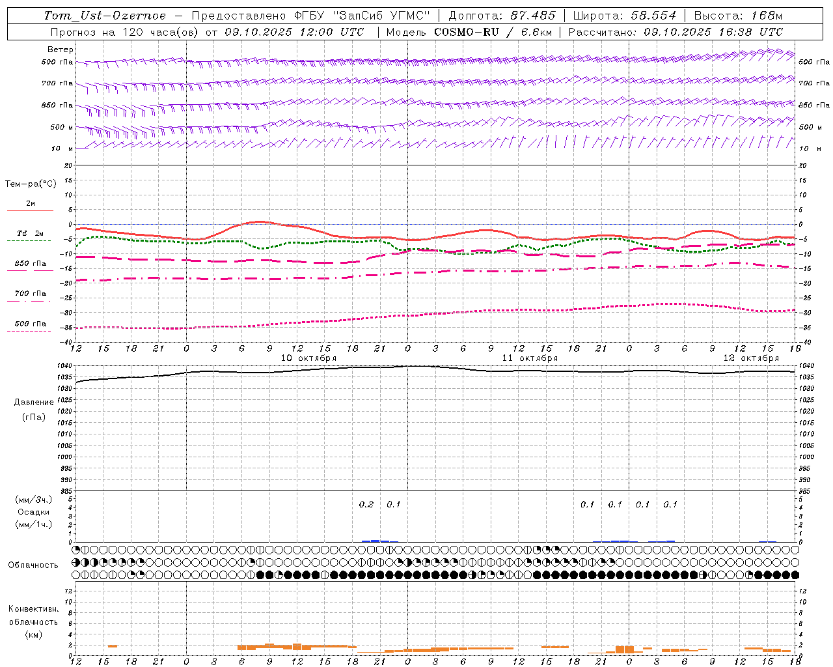Select the 0.2 precipitation value

(x=366, y=504)
